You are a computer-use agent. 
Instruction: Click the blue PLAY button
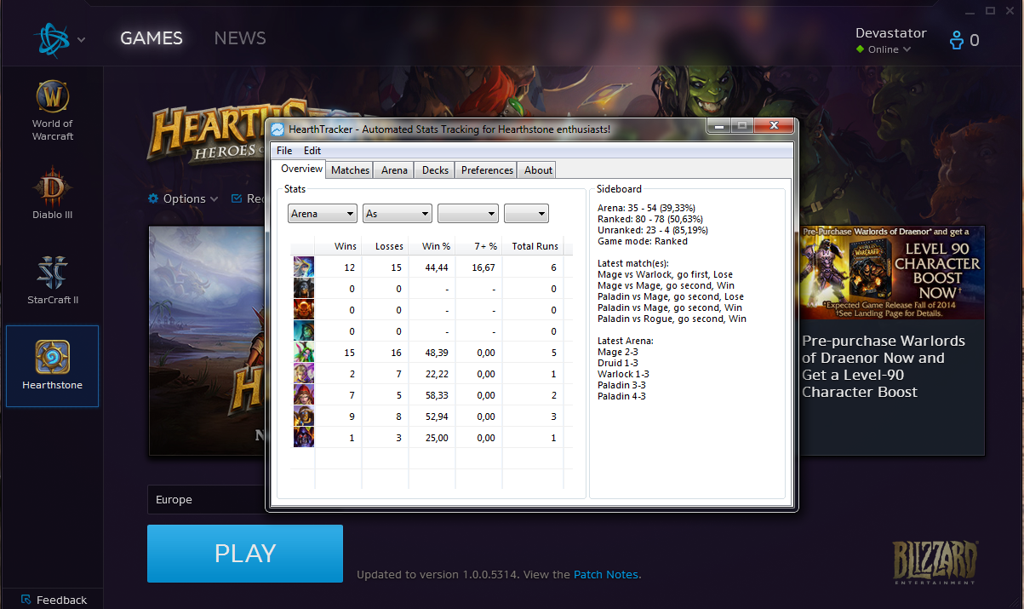(245, 554)
